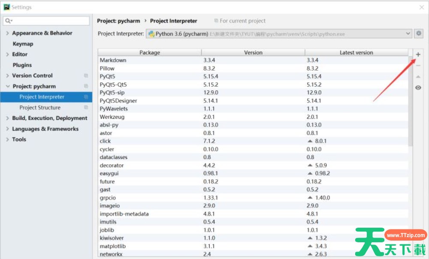
Task: Open the Keymap settings page
Action: tap(23, 44)
